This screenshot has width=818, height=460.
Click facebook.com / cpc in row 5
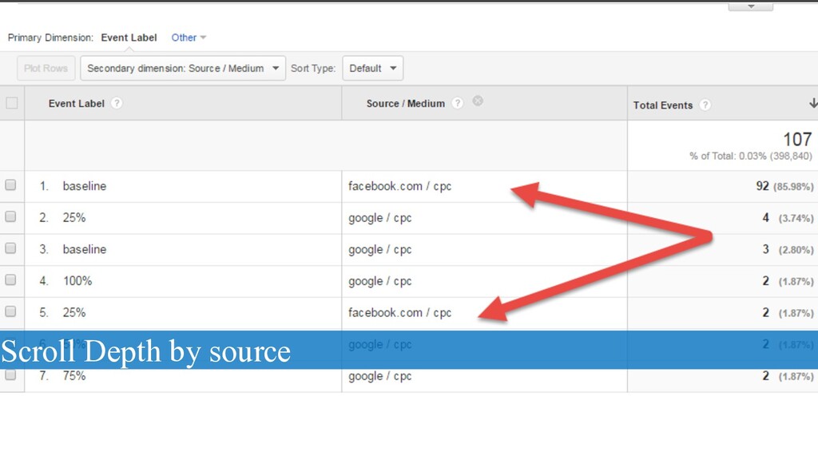(x=399, y=312)
